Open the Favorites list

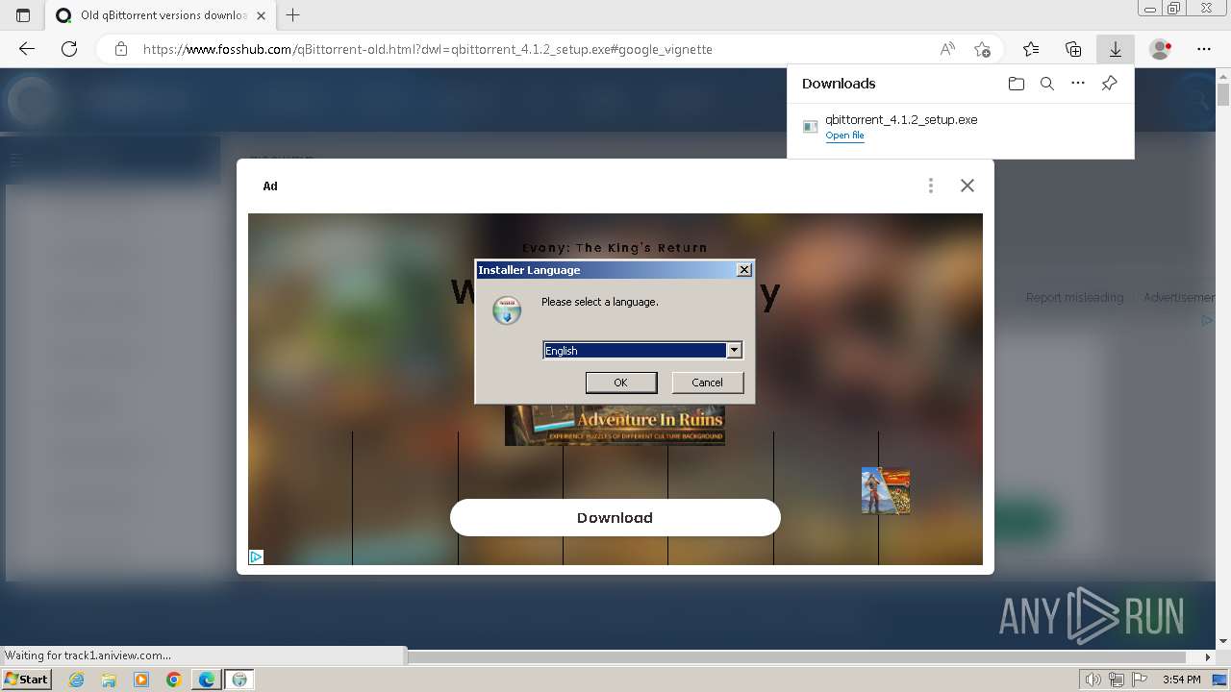point(1031,49)
